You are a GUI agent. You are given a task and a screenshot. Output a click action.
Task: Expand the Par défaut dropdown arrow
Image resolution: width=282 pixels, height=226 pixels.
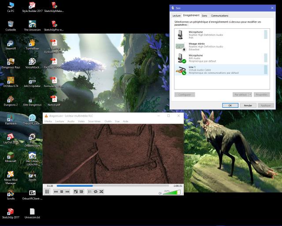point(250,94)
